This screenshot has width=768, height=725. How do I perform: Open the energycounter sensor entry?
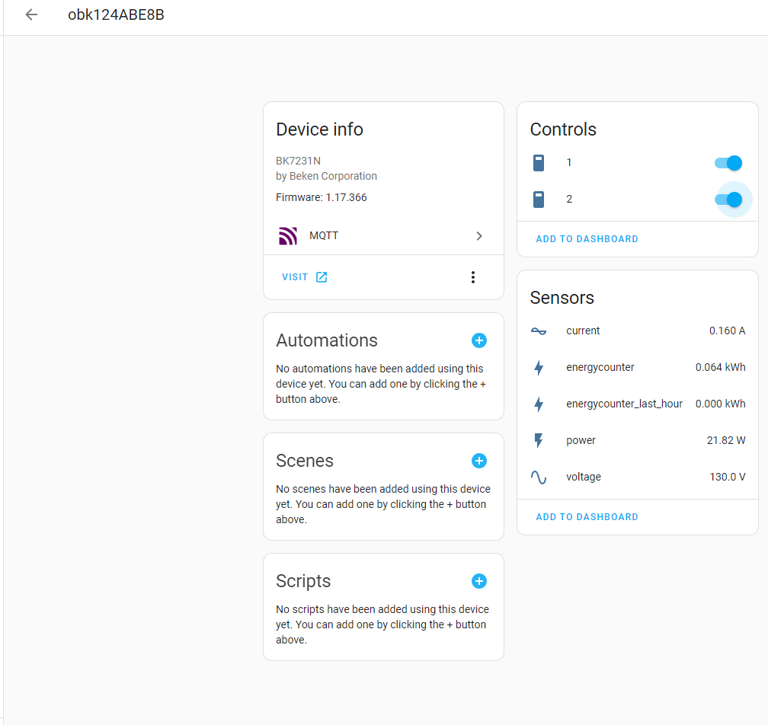coord(638,368)
